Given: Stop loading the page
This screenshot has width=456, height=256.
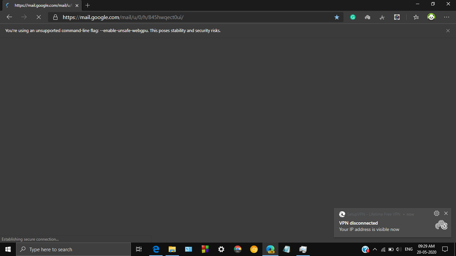Looking at the screenshot, I should click(x=39, y=17).
